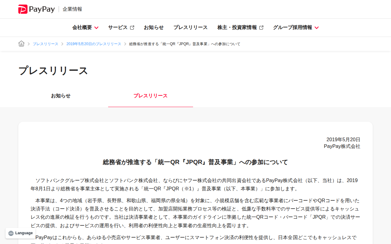Click the date 2019年5月20日 in the article
The image size is (391, 244).
pos(343,140)
